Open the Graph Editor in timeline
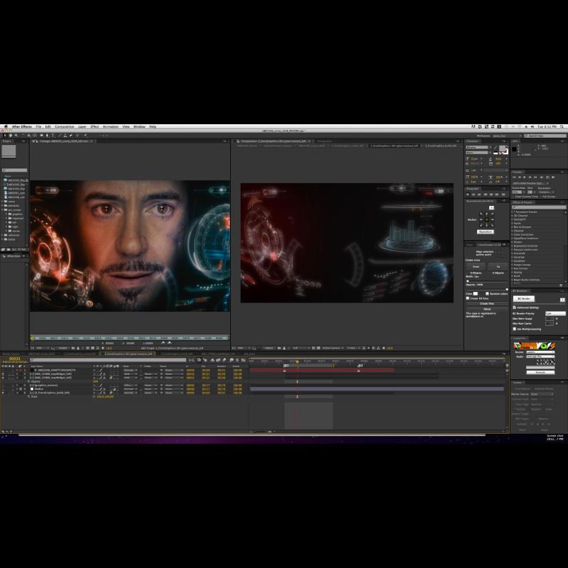 pos(243,360)
